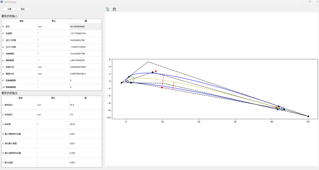The image size is (319, 170).
Task: Click the green plot toolbar icon
Action: pos(108,9)
